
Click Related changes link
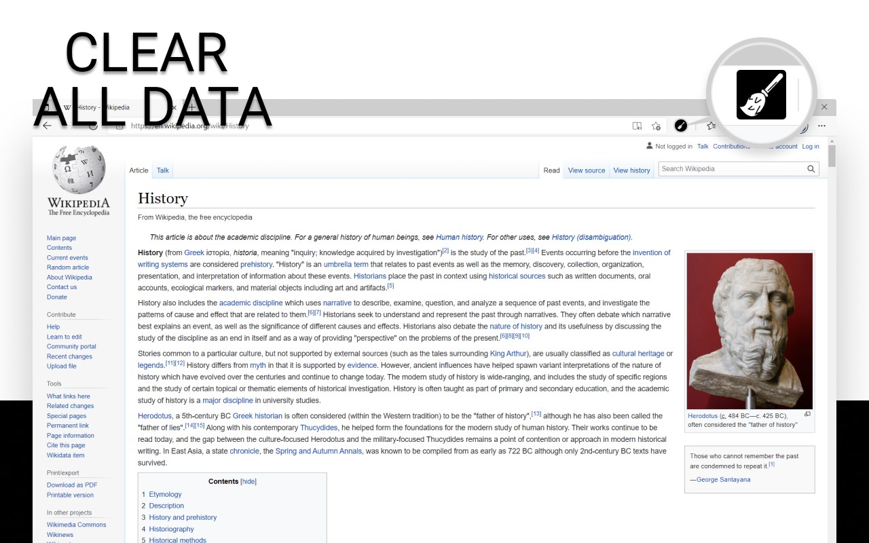[70, 406]
